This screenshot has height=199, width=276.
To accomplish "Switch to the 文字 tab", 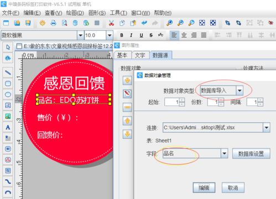I will coord(140,55).
